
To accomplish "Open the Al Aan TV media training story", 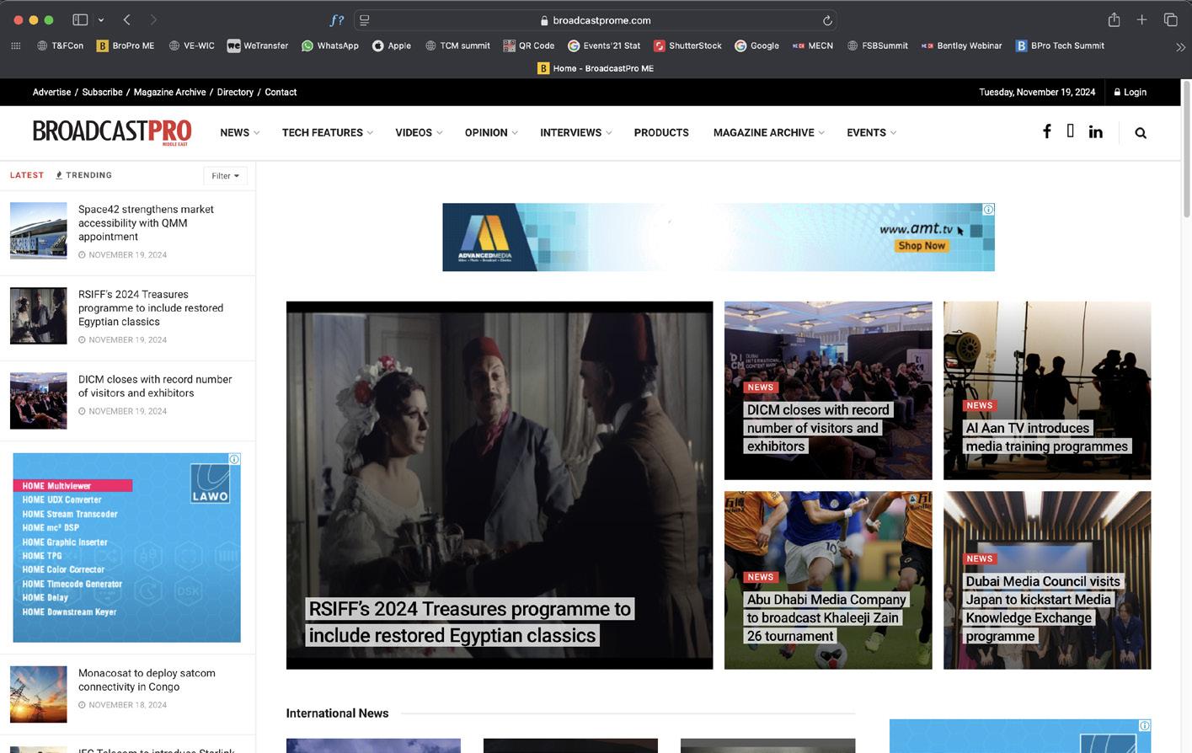I will pos(1046,437).
